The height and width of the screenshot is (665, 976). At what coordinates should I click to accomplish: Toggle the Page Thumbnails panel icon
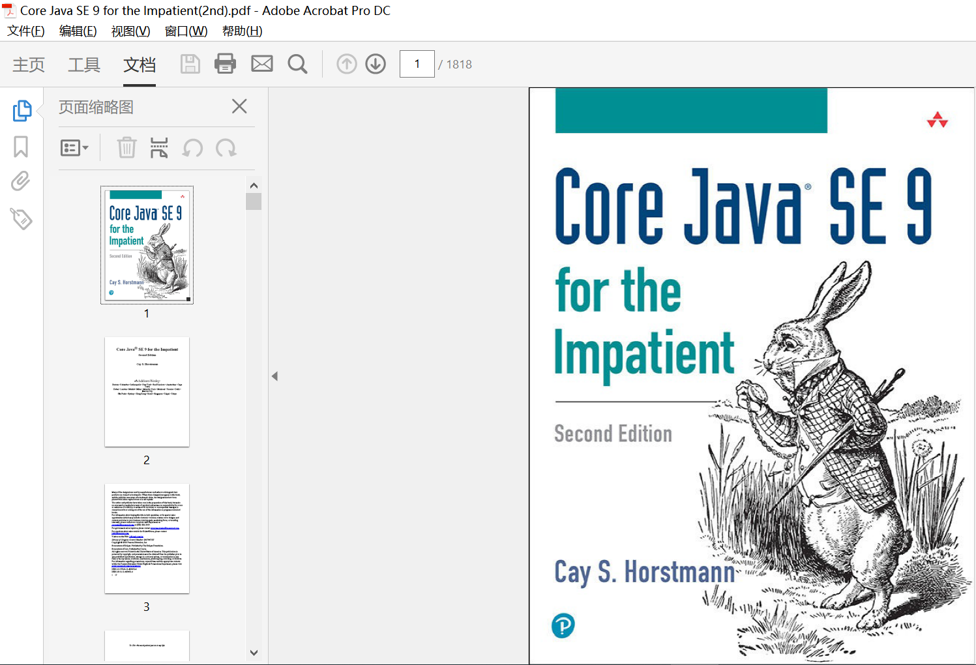pos(22,110)
